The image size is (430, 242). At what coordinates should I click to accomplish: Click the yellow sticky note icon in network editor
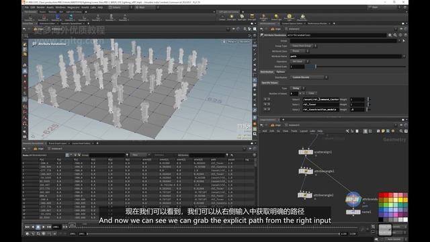click(383, 131)
